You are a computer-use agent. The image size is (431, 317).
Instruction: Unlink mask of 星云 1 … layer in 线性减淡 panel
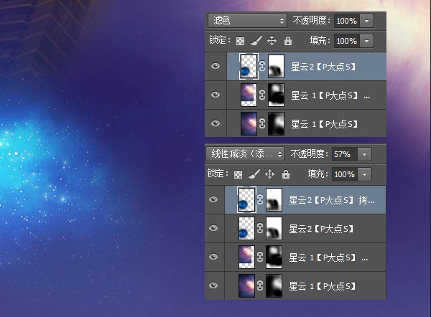(x=260, y=257)
